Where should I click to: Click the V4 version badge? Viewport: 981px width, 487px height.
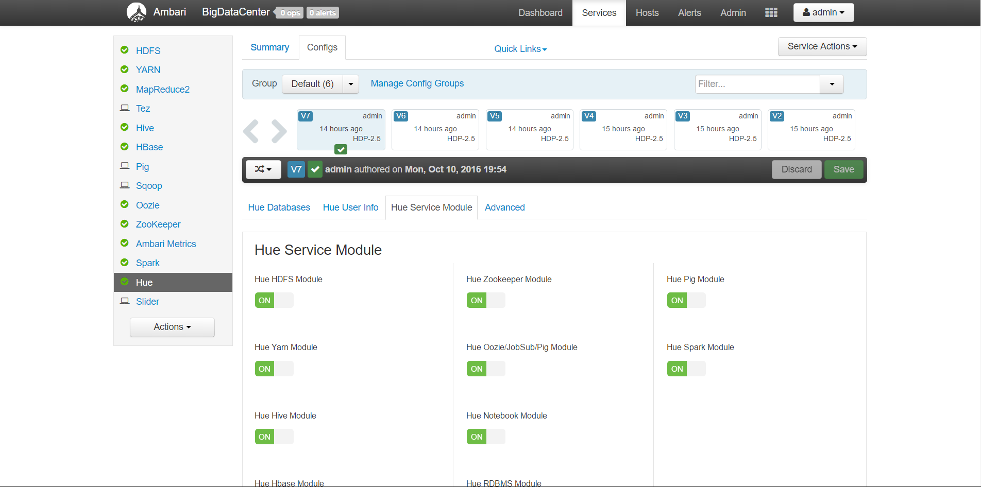(x=589, y=116)
